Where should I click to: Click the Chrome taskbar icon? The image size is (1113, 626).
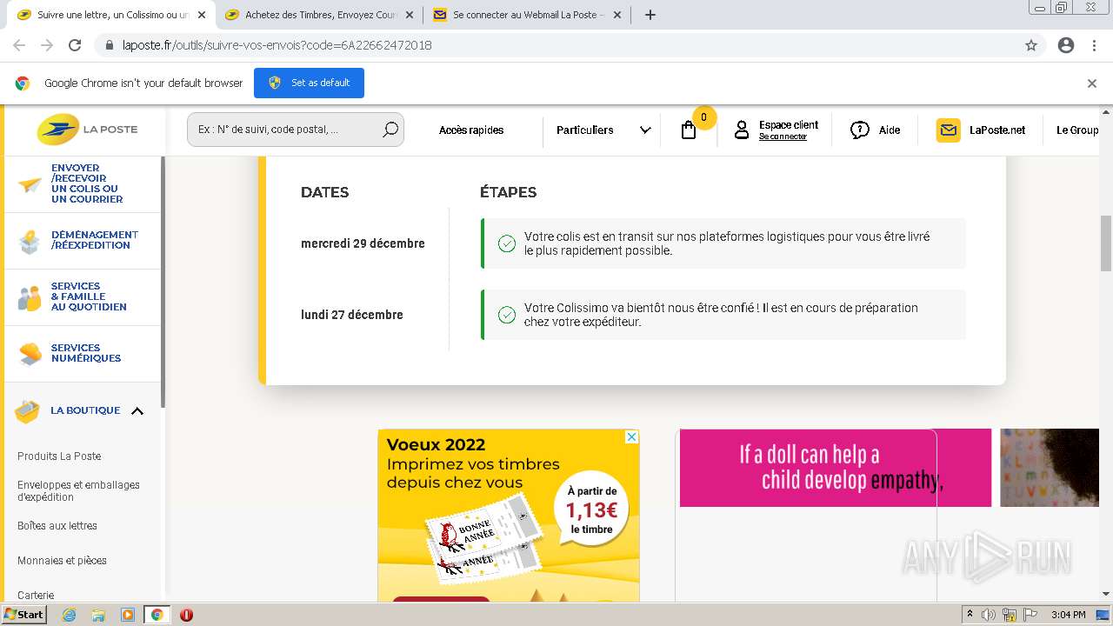(157, 615)
